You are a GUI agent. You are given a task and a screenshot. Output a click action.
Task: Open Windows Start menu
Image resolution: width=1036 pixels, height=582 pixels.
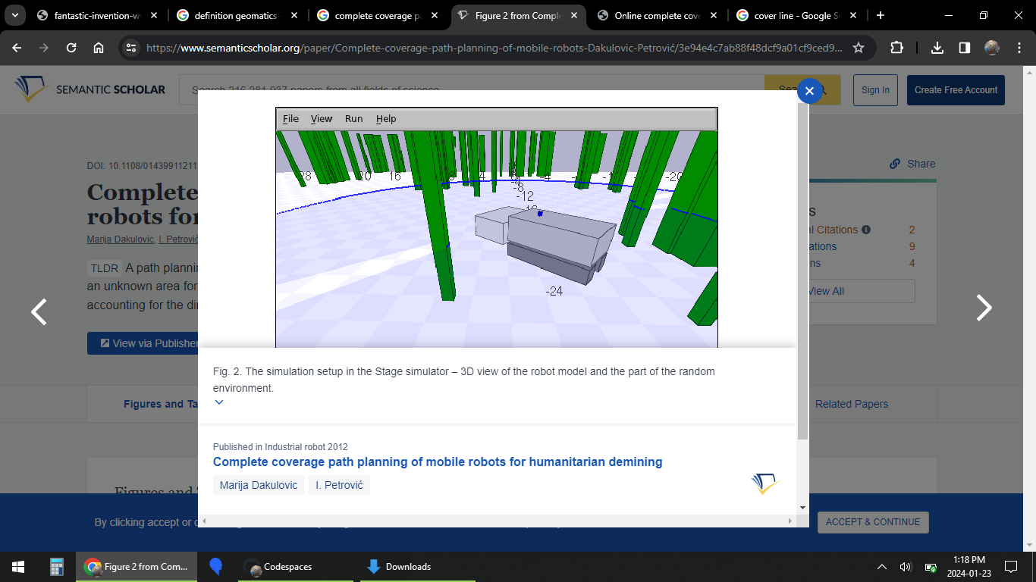point(18,566)
